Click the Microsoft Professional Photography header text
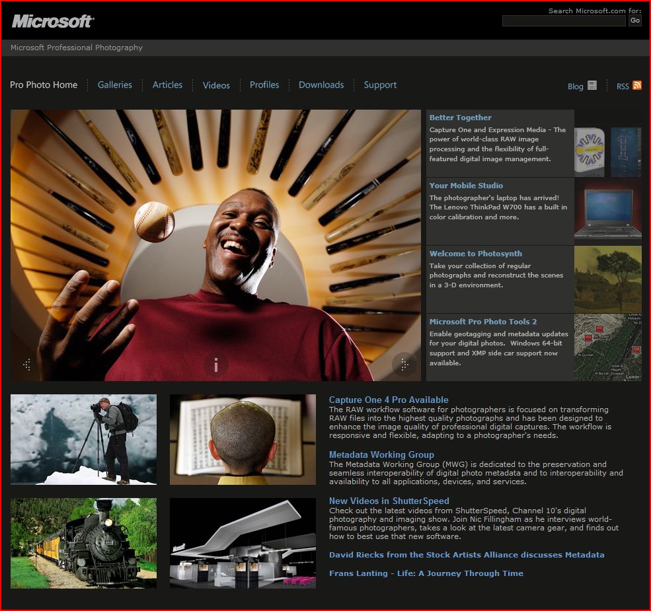This screenshot has height=611, width=651. (x=77, y=48)
